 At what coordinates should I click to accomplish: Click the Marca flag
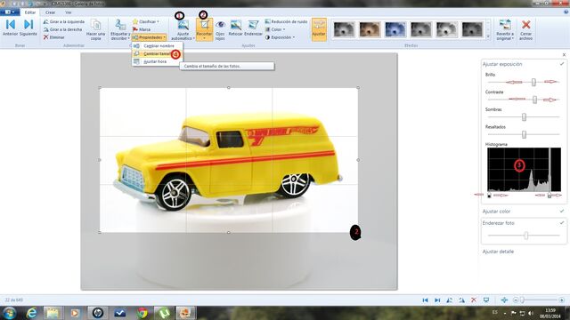(x=142, y=29)
